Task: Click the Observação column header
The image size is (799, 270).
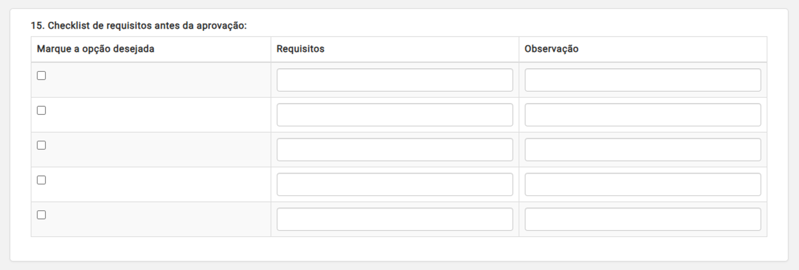Action: pyautogui.click(x=551, y=49)
